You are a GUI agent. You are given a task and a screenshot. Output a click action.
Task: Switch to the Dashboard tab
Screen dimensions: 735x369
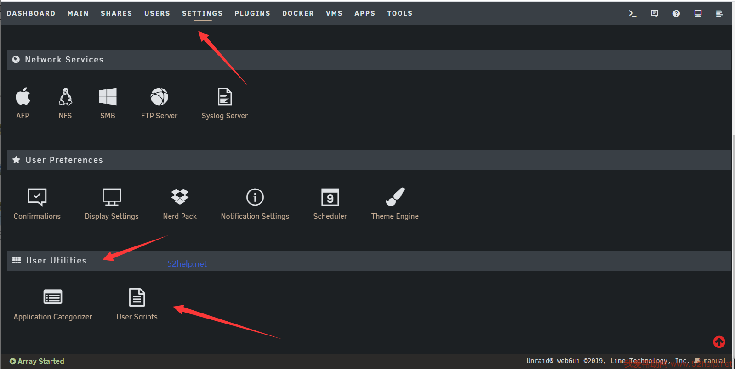pyautogui.click(x=31, y=13)
